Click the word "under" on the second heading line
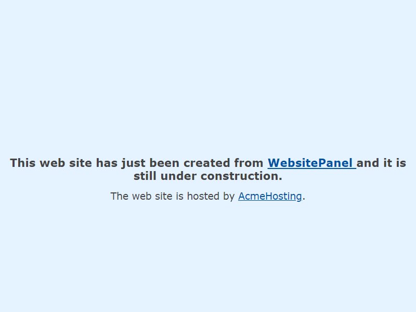Viewport: 416px width, 312px height. (x=178, y=176)
